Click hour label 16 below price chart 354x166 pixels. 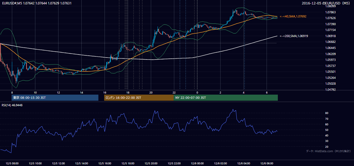(105, 92)
